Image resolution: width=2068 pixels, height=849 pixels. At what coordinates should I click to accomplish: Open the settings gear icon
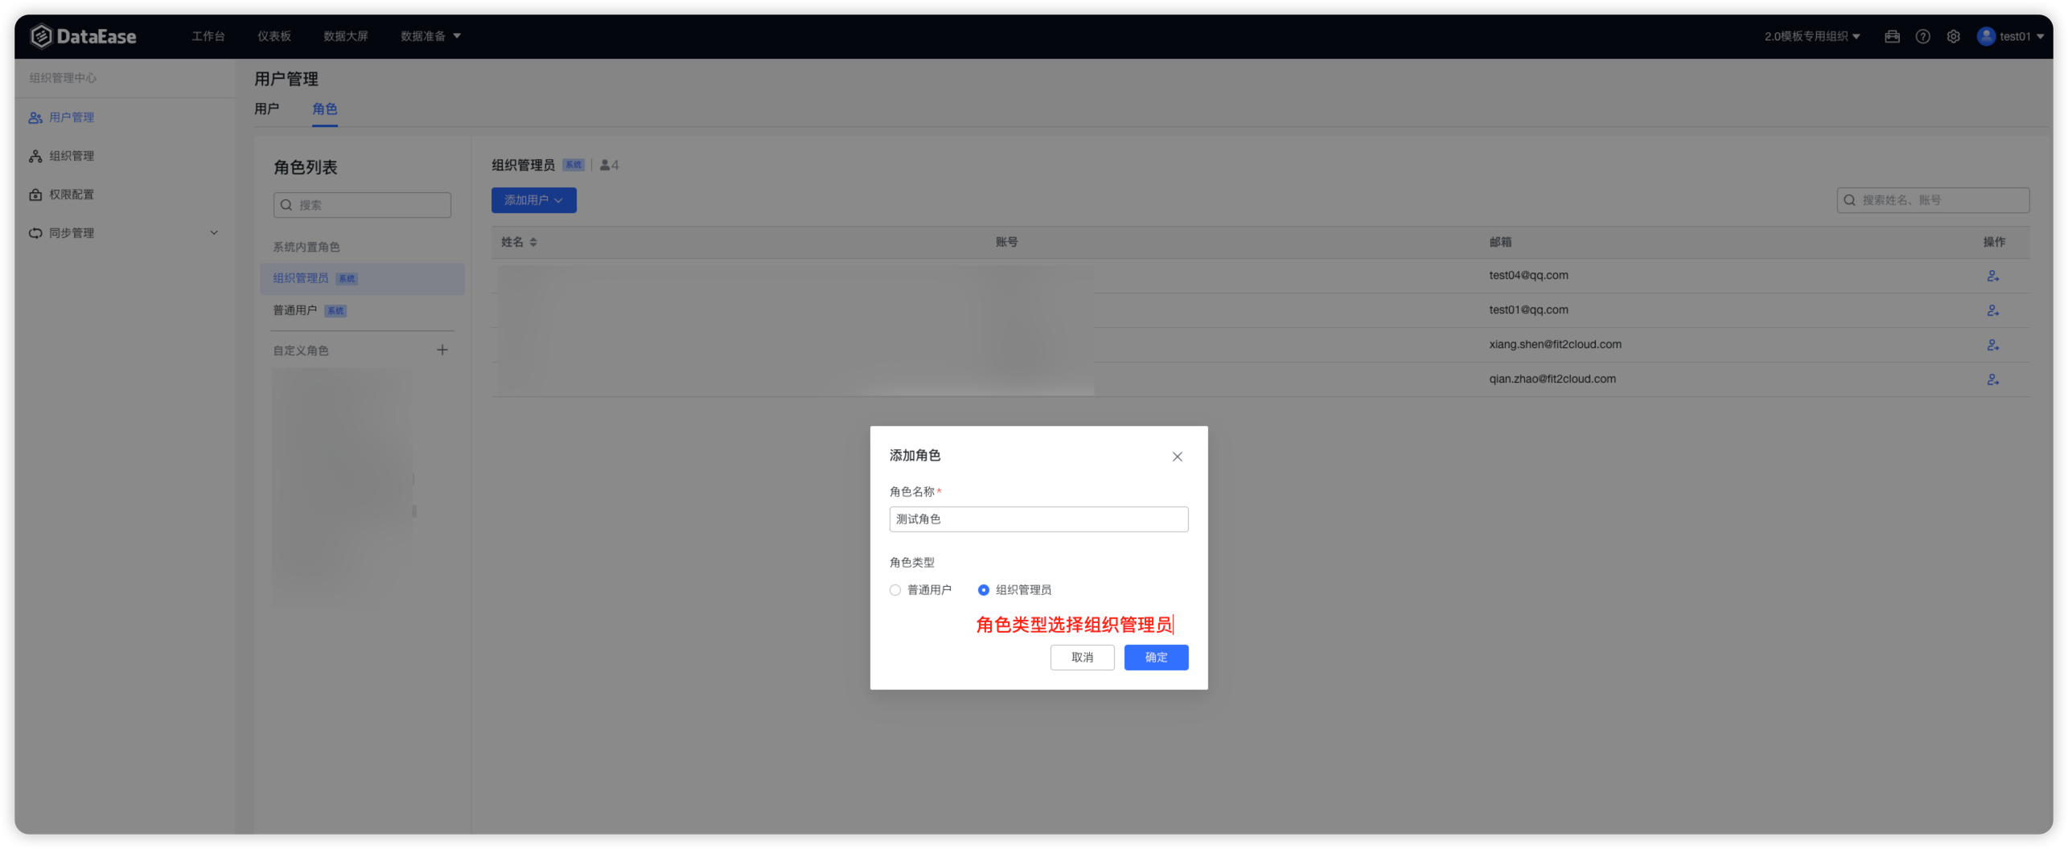pos(1953,36)
